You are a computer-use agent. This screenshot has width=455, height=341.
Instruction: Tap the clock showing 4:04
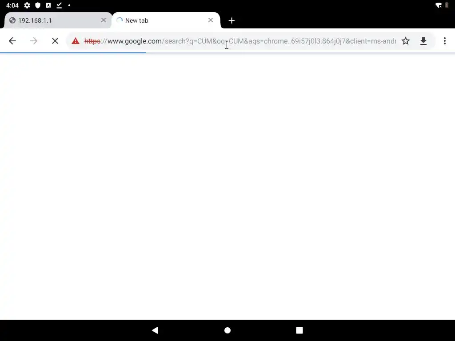[x=12, y=5]
